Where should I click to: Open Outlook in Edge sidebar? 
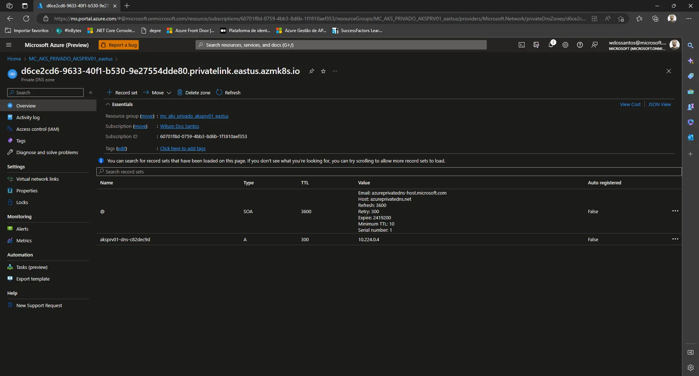pyautogui.click(x=690, y=137)
